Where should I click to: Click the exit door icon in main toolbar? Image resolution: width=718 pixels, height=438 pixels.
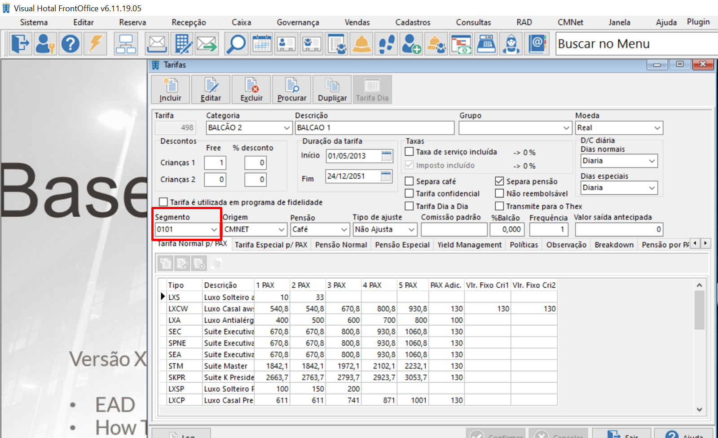pos(20,44)
